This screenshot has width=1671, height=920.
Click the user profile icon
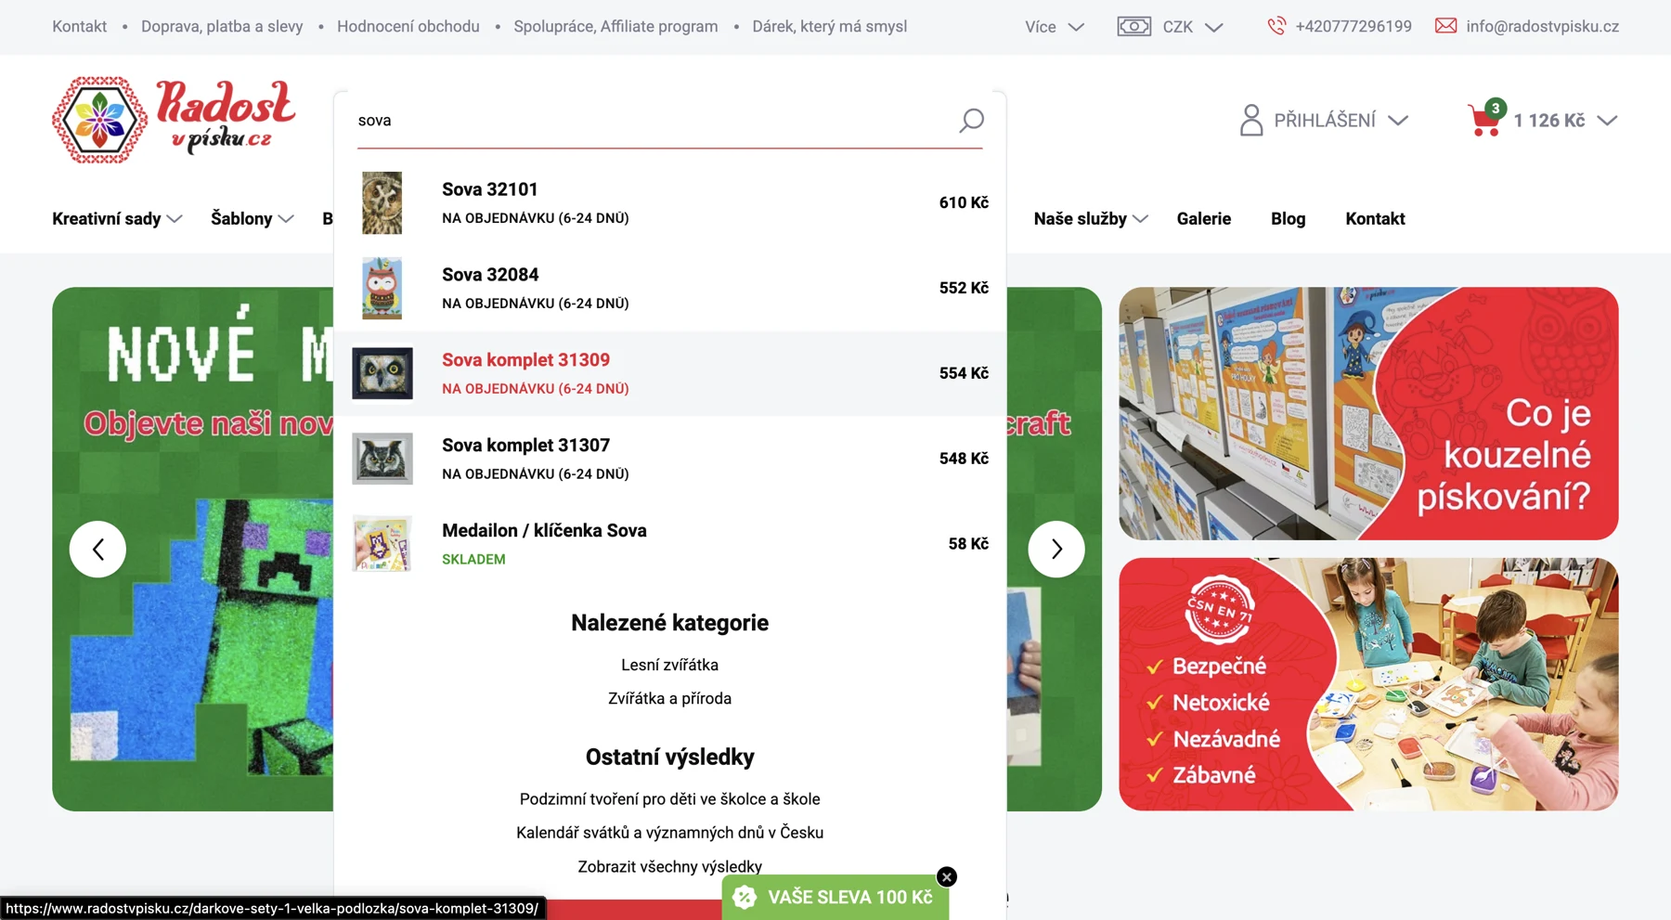pyautogui.click(x=1251, y=120)
